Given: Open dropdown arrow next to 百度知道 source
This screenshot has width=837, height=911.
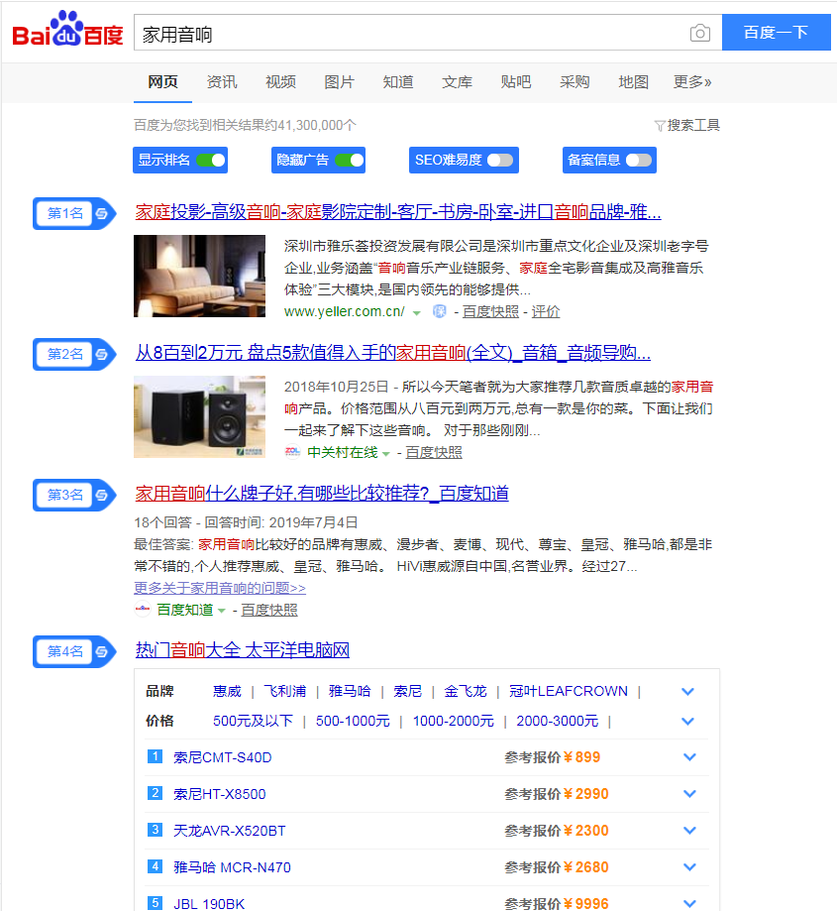Looking at the screenshot, I should tap(221, 611).
